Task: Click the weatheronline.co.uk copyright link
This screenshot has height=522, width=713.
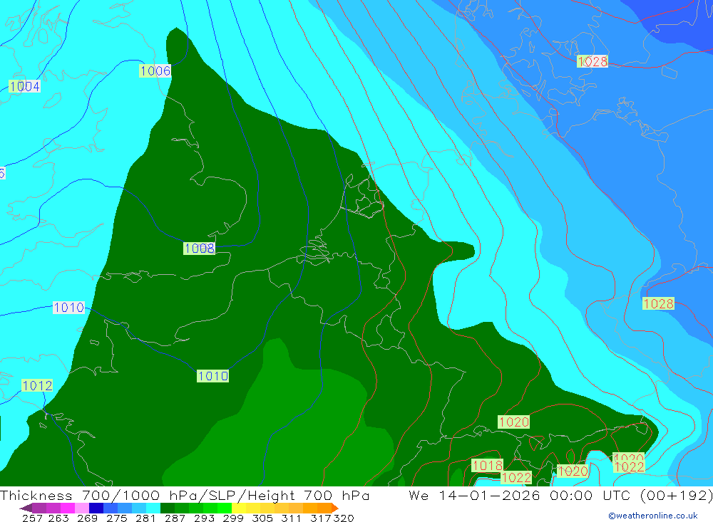Action: coord(653,516)
